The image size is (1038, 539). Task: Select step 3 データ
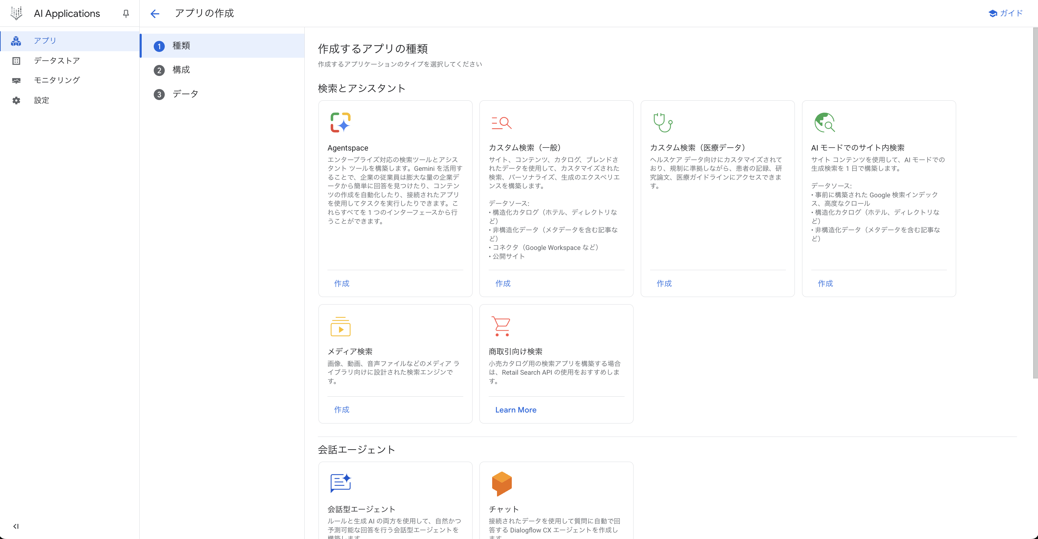pyautogui.click(x=185, y=94)
